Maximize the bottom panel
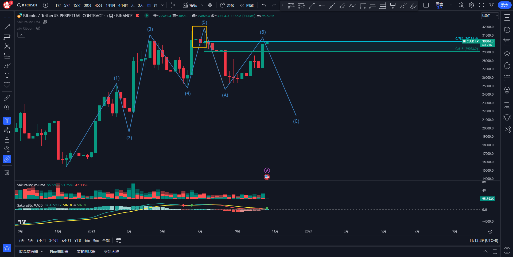 (x=495, y=251)
